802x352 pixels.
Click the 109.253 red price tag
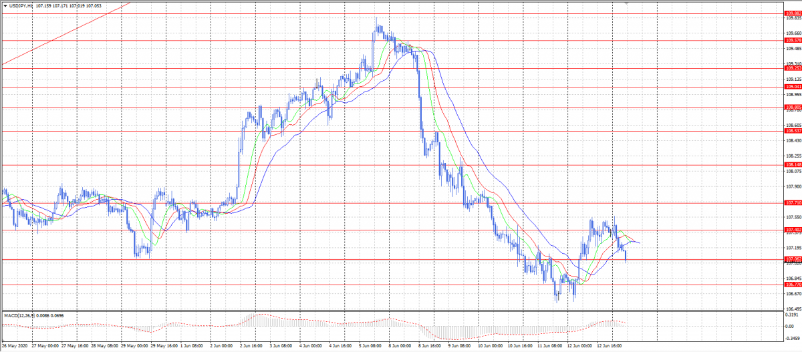coord(793,68)
